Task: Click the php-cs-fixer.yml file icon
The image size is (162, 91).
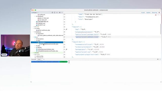Action: tap(38, 18)
